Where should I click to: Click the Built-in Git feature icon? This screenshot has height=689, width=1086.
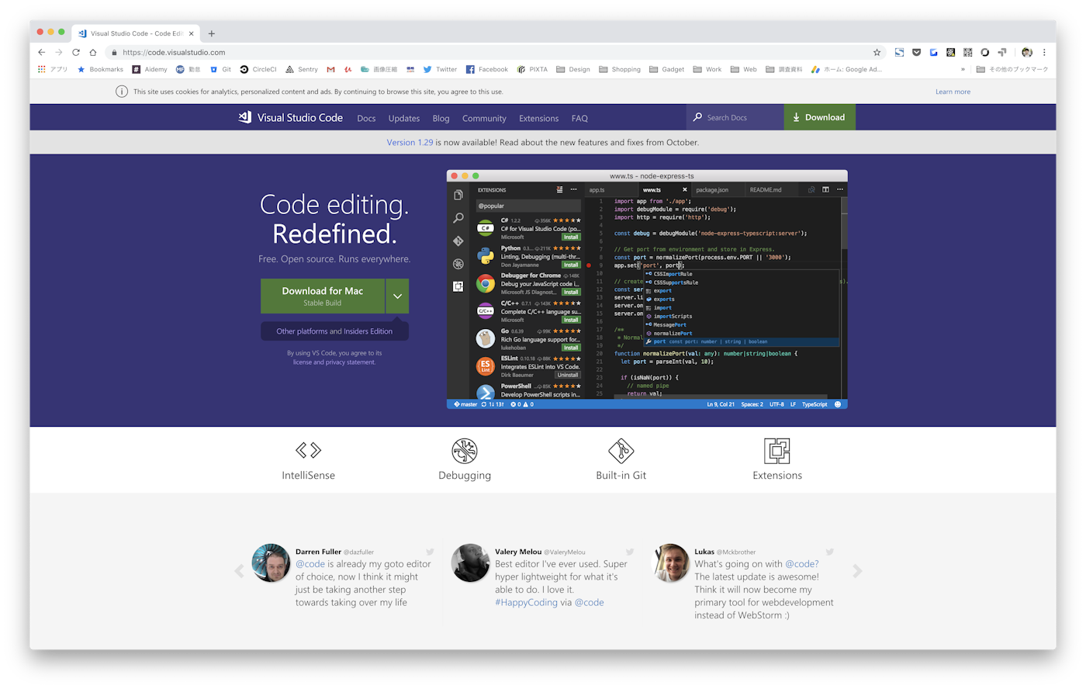621,451
